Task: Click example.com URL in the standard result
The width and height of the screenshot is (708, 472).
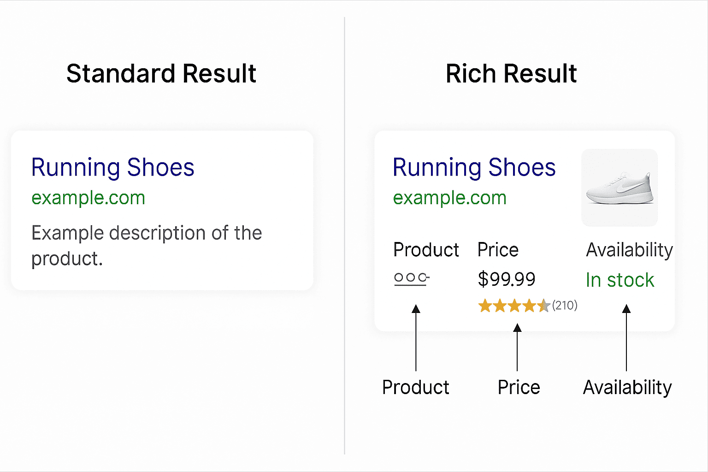Action: click(x=88, y=198)
